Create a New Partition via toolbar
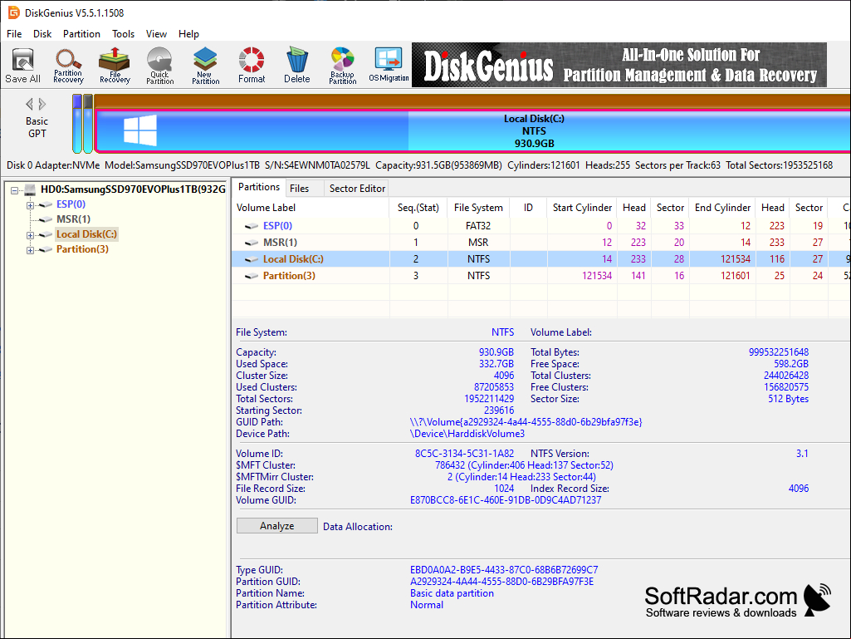Viewport: 851px width, 639px height. 206,65
